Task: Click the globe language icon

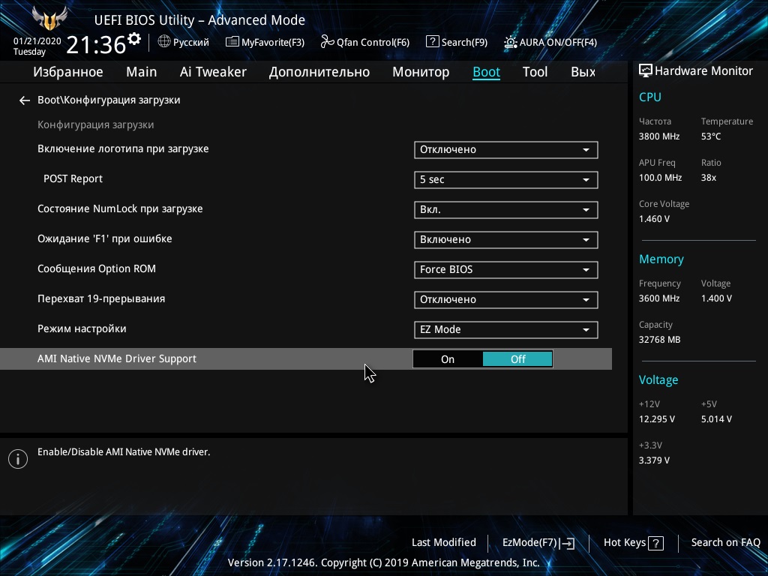Action: 164,42
